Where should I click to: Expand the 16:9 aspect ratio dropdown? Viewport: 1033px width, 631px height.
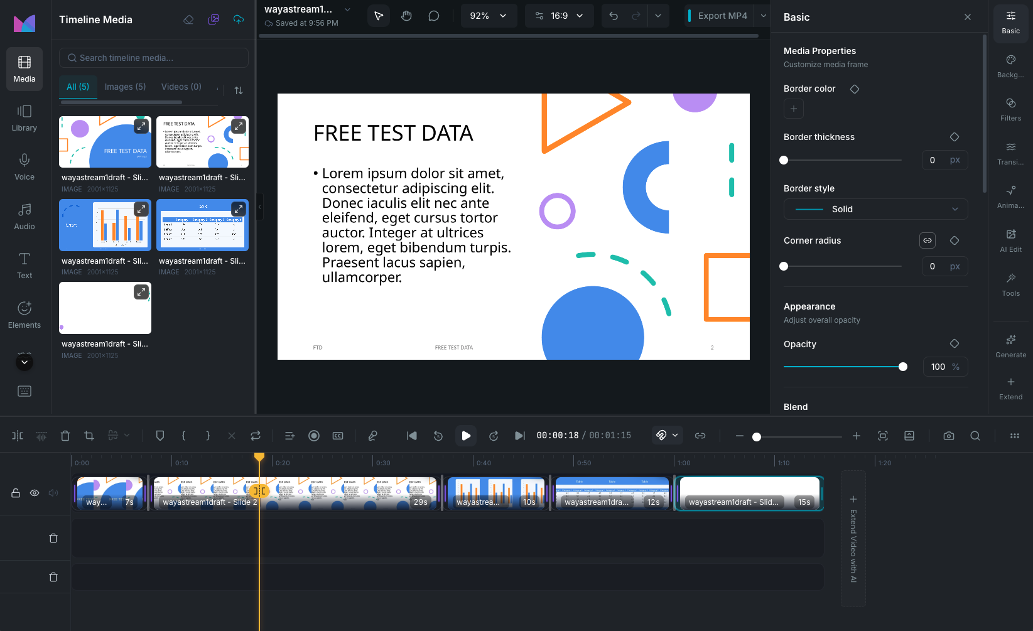pos(559,16)
